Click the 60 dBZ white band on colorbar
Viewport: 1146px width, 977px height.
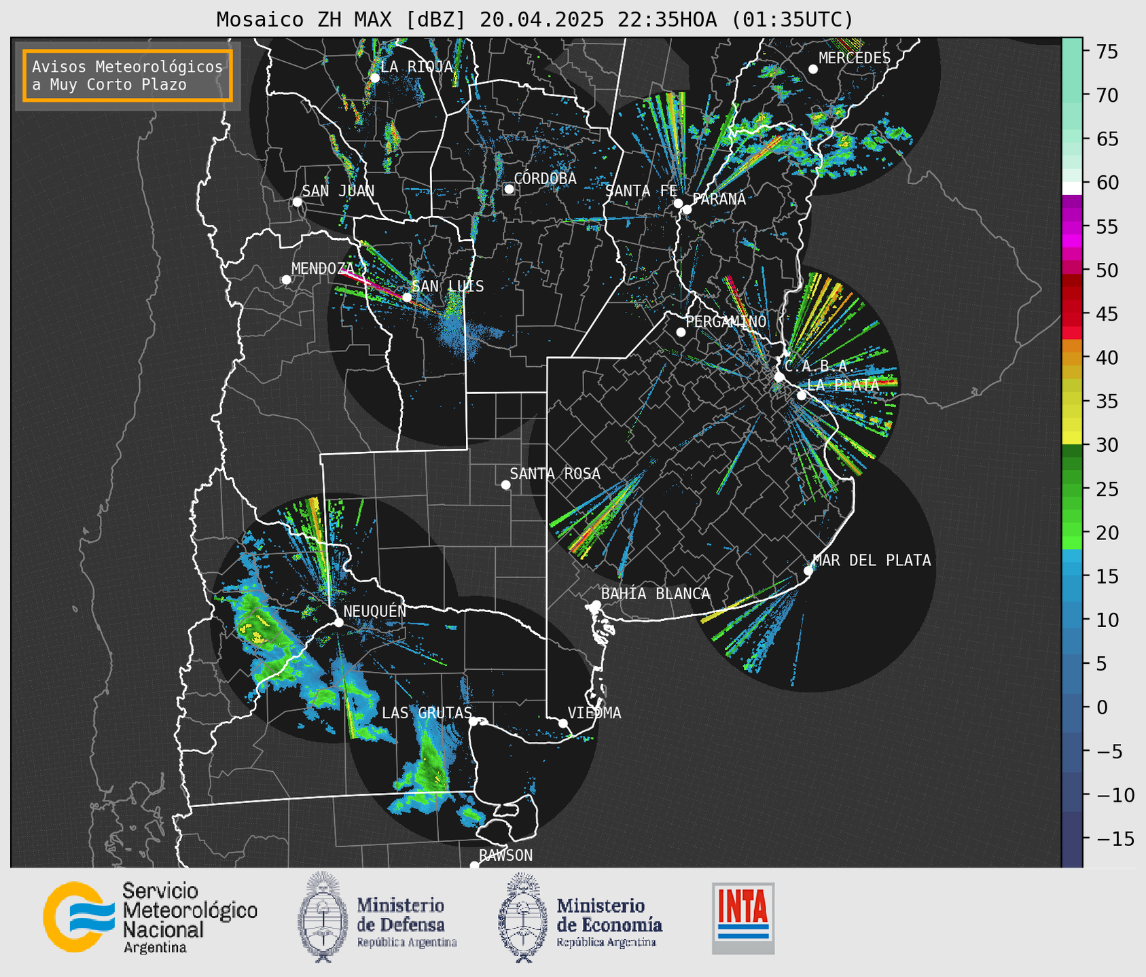click(x=1072, y=188)
